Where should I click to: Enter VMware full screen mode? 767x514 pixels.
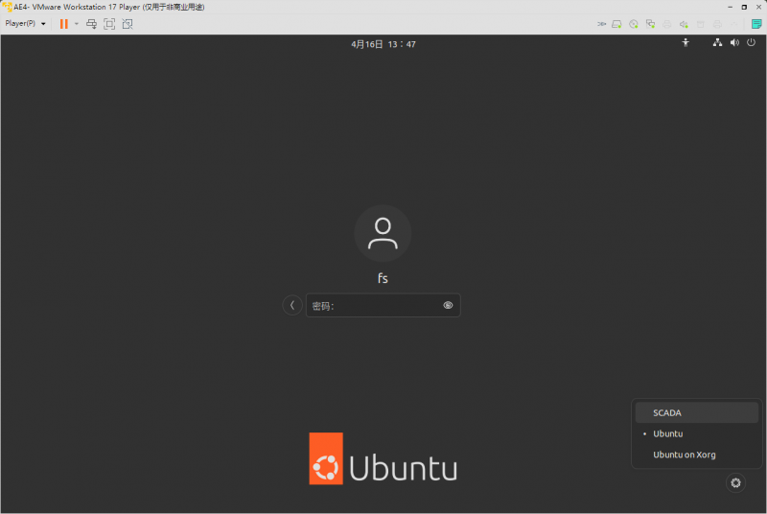(x=109, y=23)
